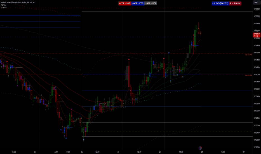Viewport: 261px width, 154px height.
Task: Open the lightning-bolt latest news marker
Action: coord(200,148)
